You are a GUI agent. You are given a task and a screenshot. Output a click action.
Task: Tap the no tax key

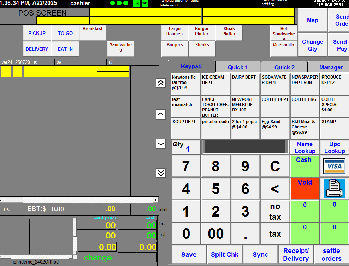(275, 211)
